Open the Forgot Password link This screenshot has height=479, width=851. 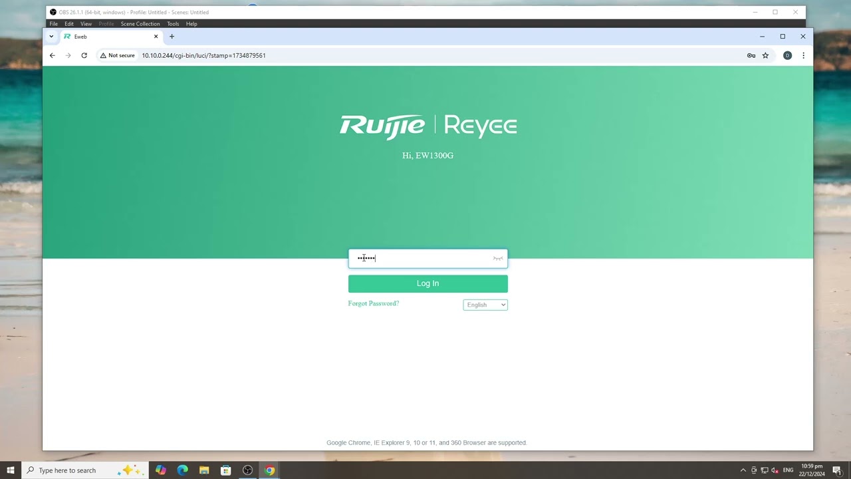374,303
